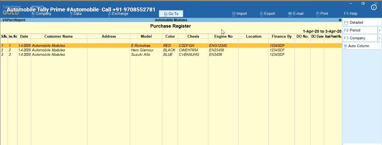Viewport: 382px width, 145px height.
Task: Click the Customer Name column header
Action: click(x=58, y=36)
